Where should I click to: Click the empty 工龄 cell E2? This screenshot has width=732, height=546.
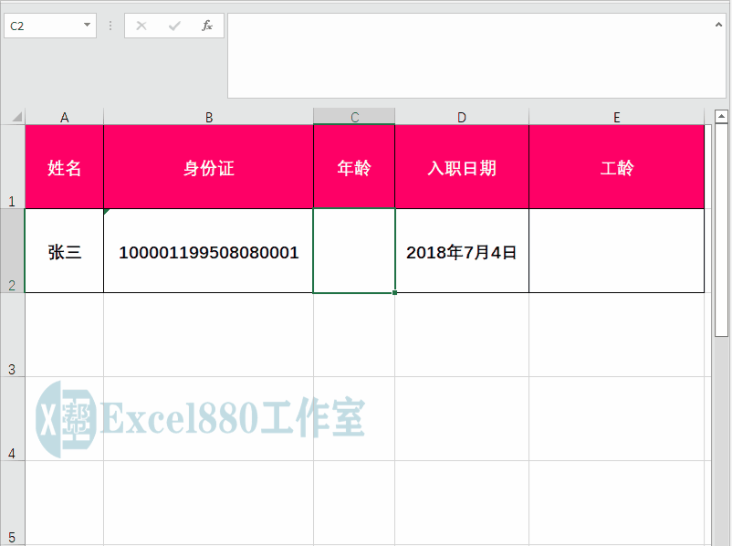(617, 251)
